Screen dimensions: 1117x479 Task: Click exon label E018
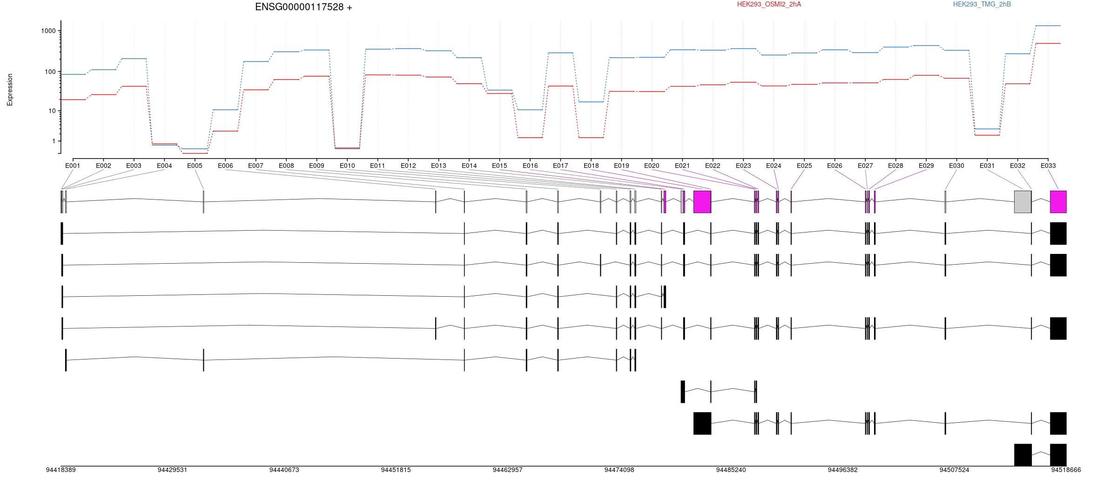click(591, 166)
